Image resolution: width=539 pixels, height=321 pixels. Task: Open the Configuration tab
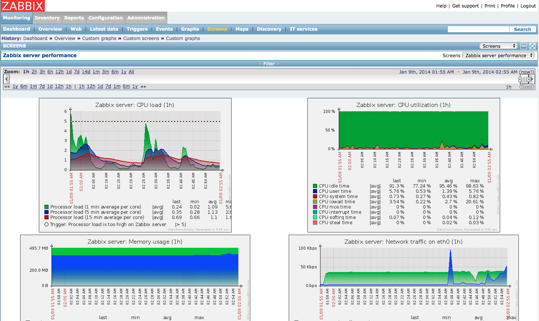[x=105, y=18]
